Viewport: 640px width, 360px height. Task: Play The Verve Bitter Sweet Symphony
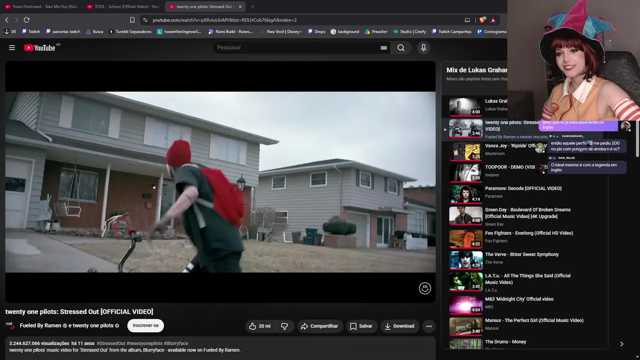(x=465, y=260)
